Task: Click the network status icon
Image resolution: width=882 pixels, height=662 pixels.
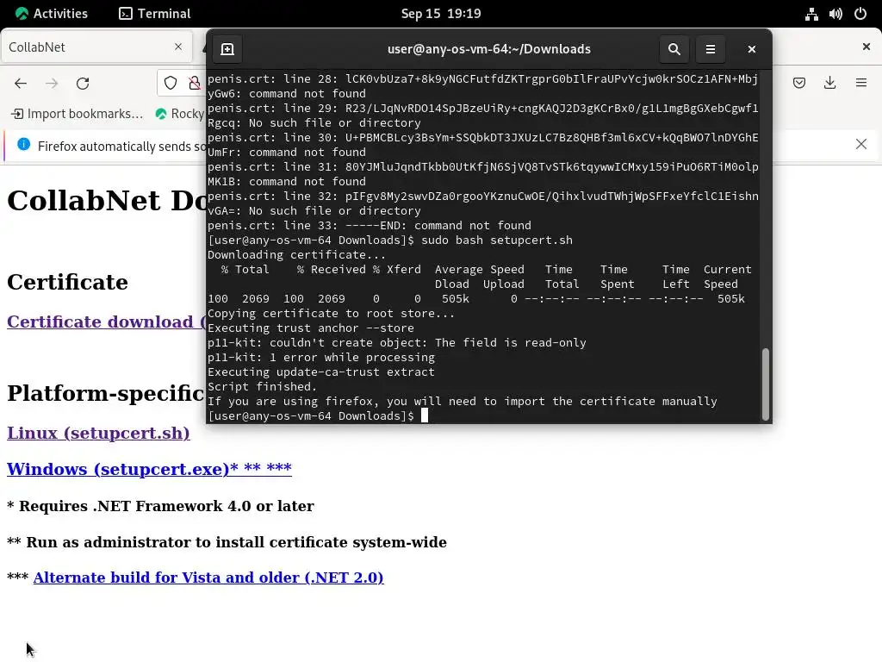Action: click(x=811, y=14)
